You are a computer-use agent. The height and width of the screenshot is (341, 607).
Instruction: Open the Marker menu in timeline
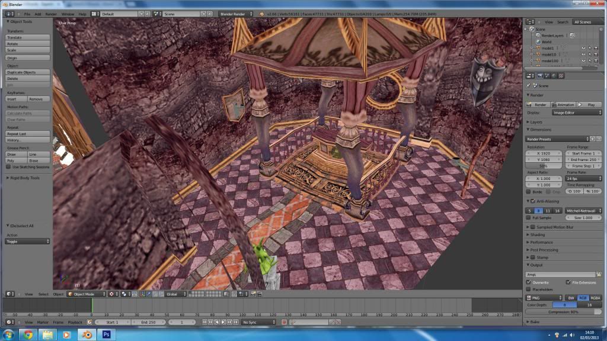43,322
